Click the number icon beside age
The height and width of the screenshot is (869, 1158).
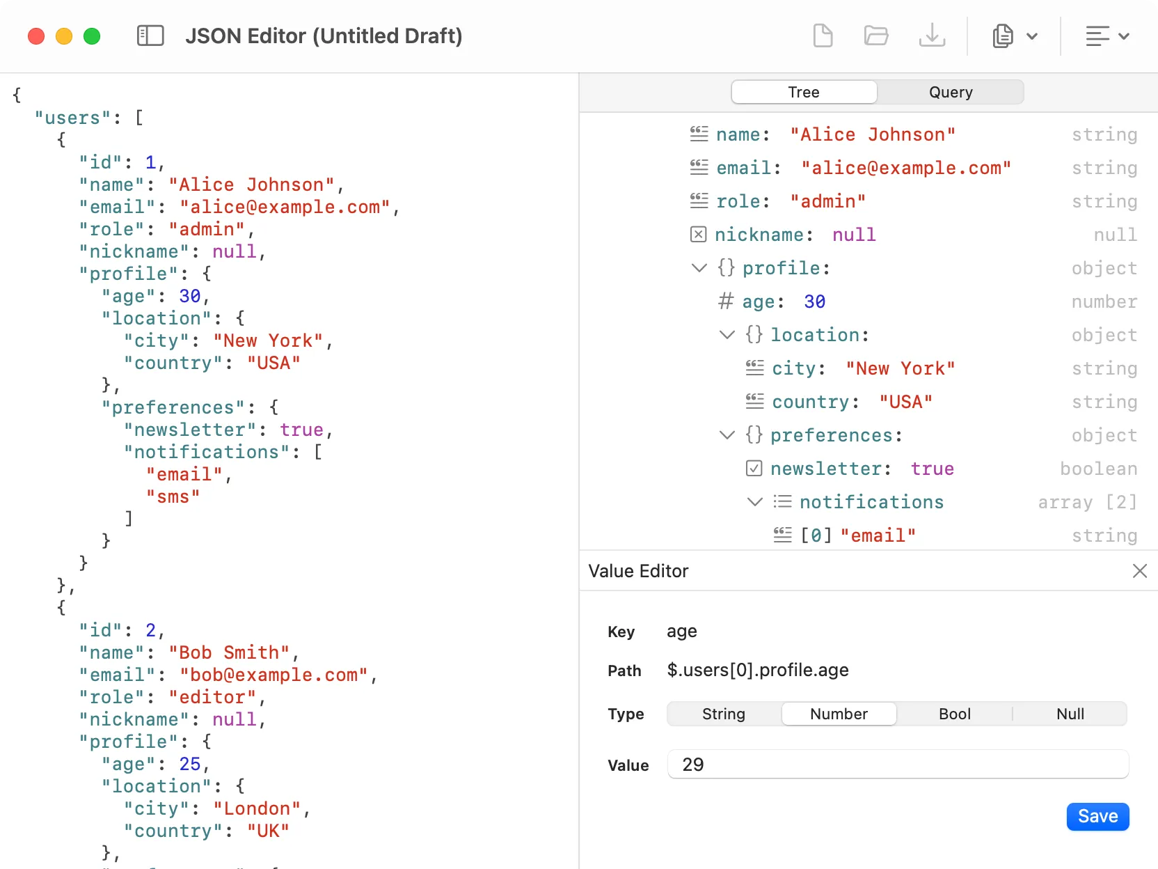pos(726,302)
